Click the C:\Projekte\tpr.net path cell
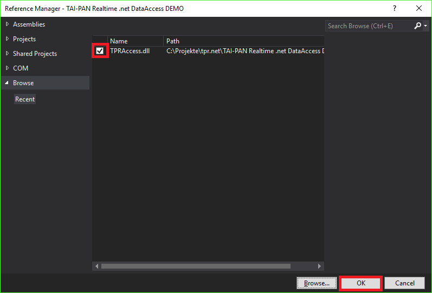The height and width of the screenshot is (293, 432). click(x=245, y=51)
